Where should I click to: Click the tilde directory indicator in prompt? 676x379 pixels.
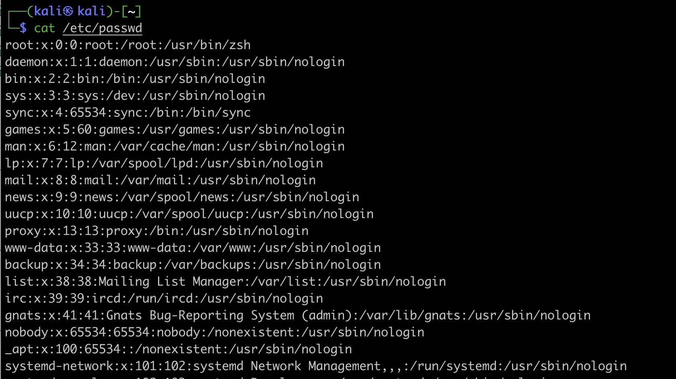131,11
